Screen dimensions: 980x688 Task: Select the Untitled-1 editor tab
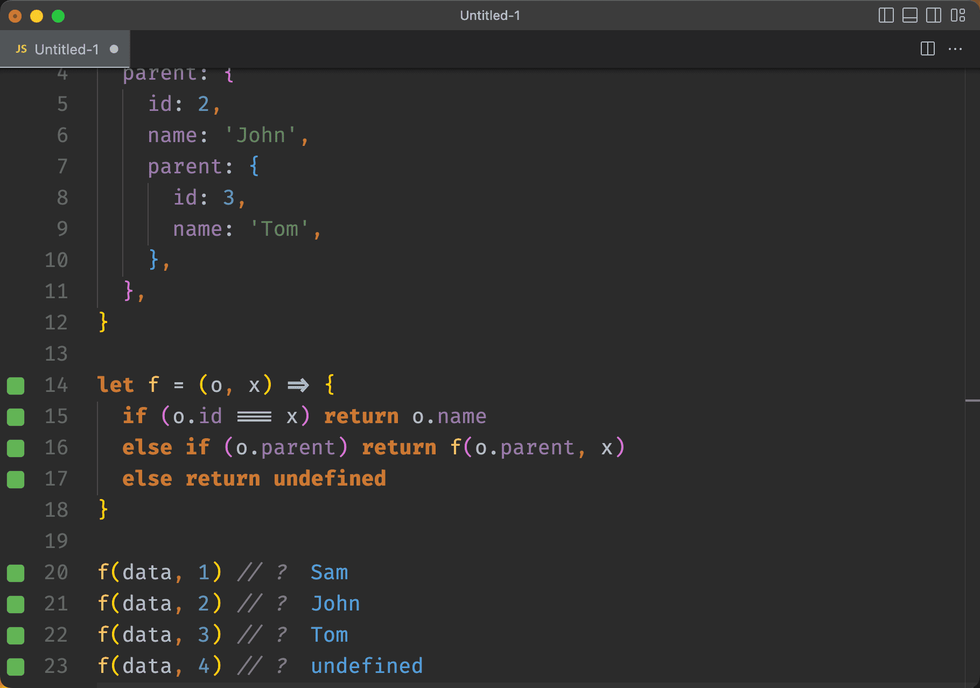66,50
